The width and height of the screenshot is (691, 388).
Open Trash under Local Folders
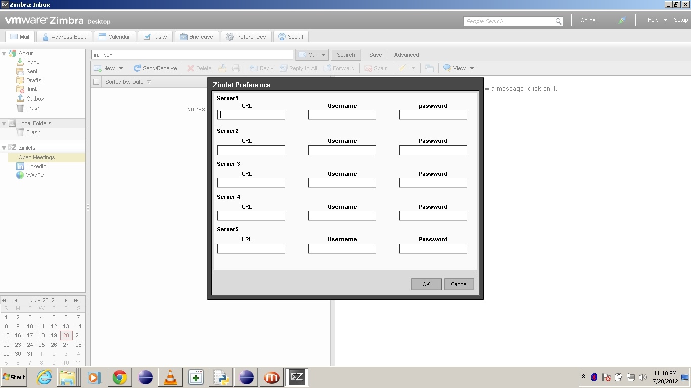33,132
